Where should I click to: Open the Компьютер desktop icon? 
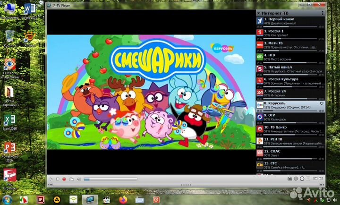(10, 11)
